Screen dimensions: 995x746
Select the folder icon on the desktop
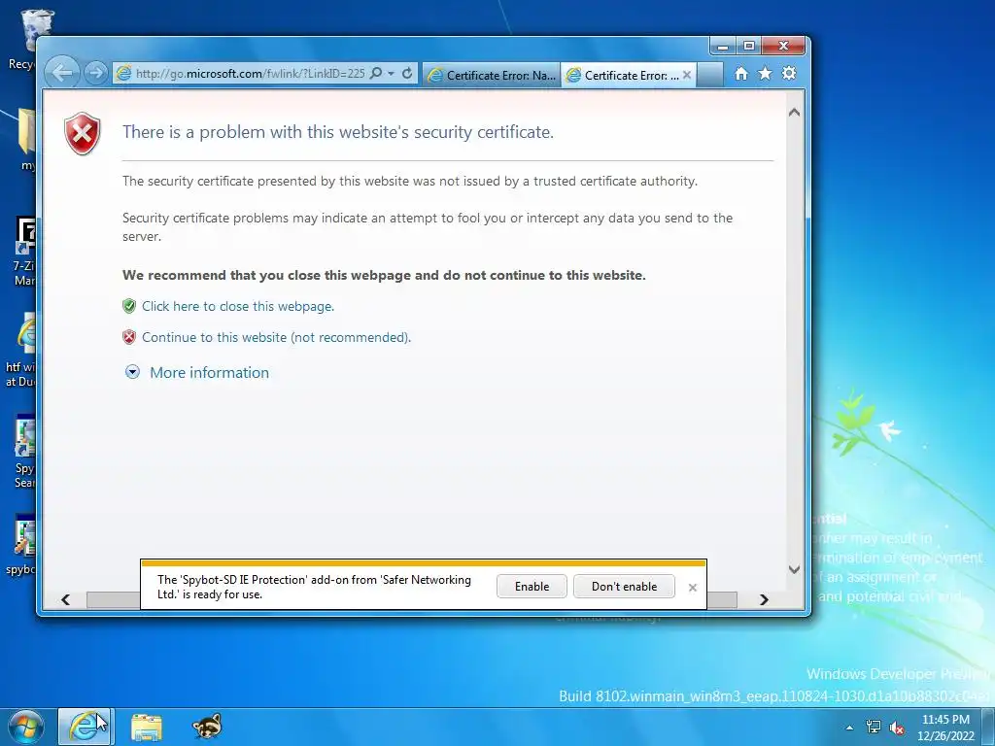[x=26, y=140]
